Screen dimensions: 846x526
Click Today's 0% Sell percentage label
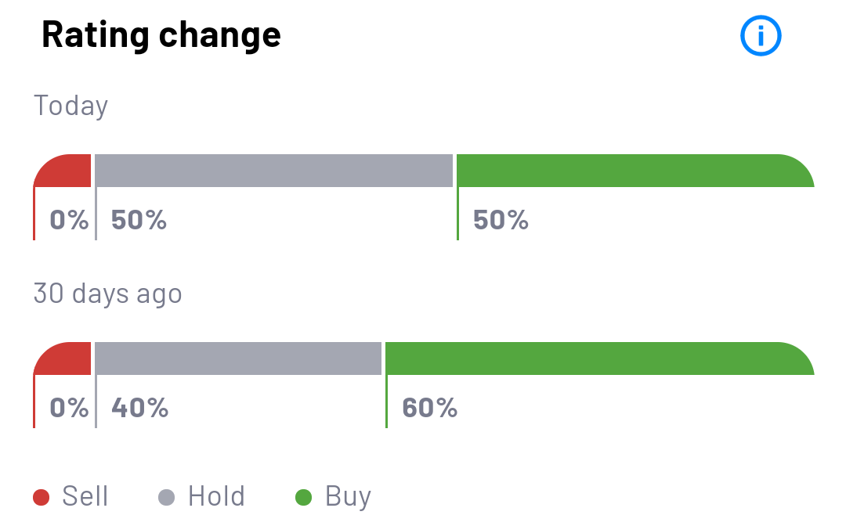[69, 221]
